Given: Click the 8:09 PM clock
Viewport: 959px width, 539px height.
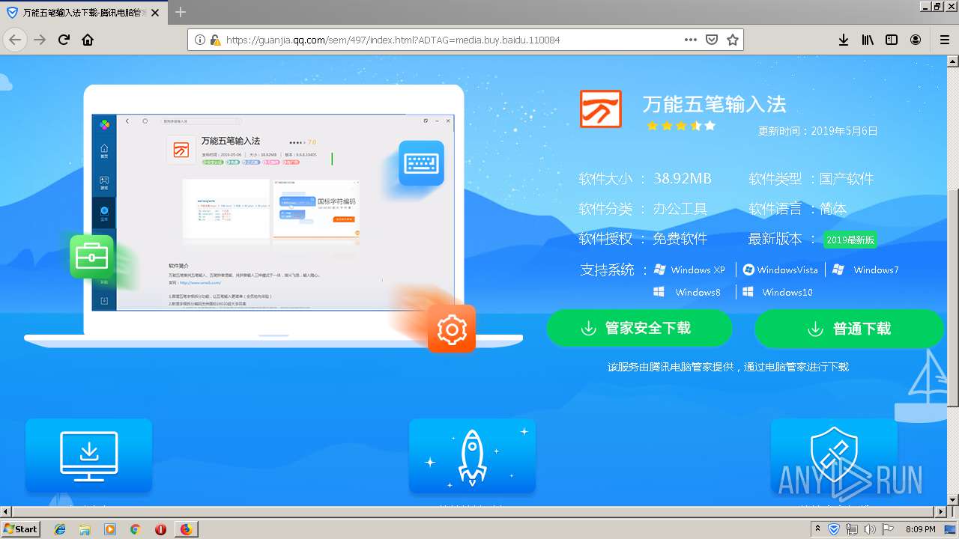Looking at the screenshot, I should coord(920,529).
